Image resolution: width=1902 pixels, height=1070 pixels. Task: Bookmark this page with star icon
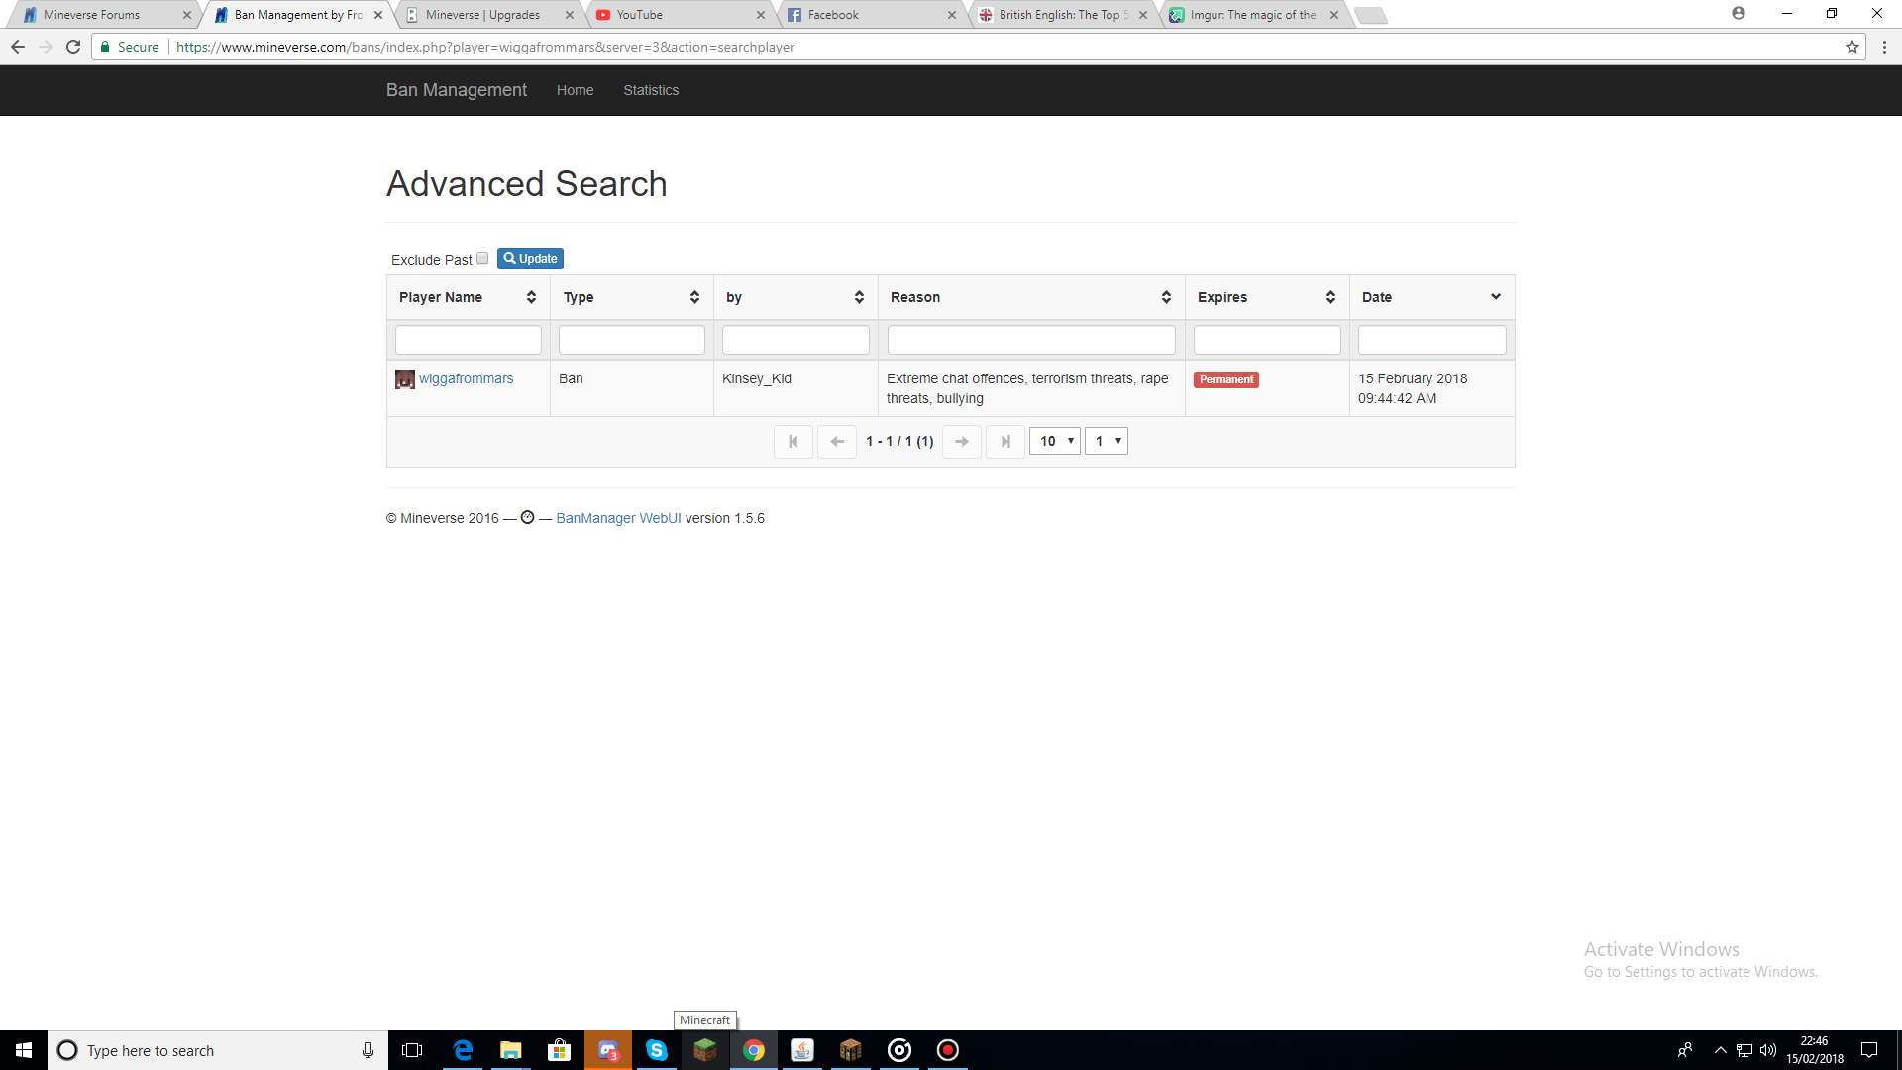coord(1851,47)
